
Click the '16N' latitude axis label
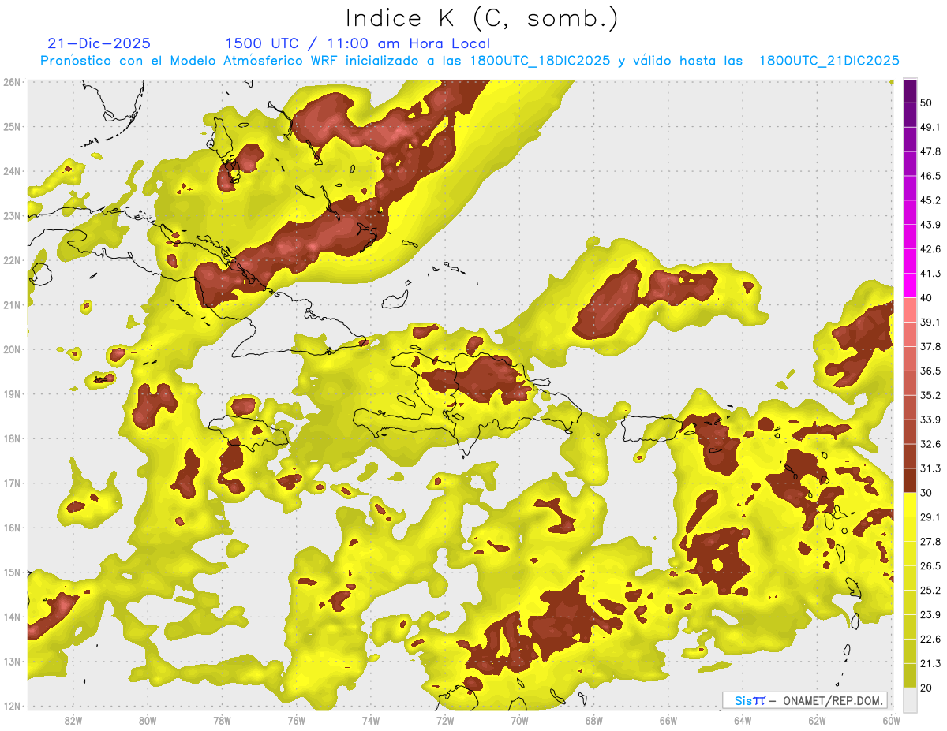pos(12,528)
